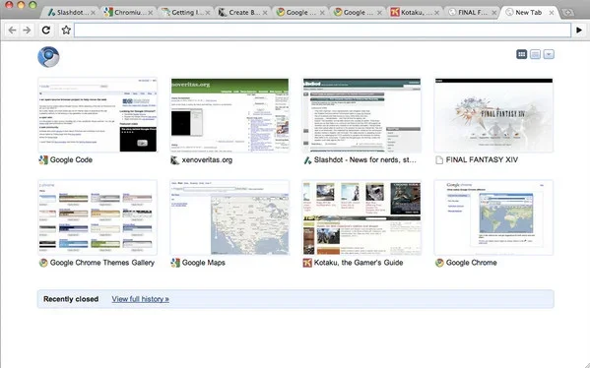Image resolution: width=590 pixels, height=368 pixels.
Task: Go back with the back arrow
Action: point(12,31)
